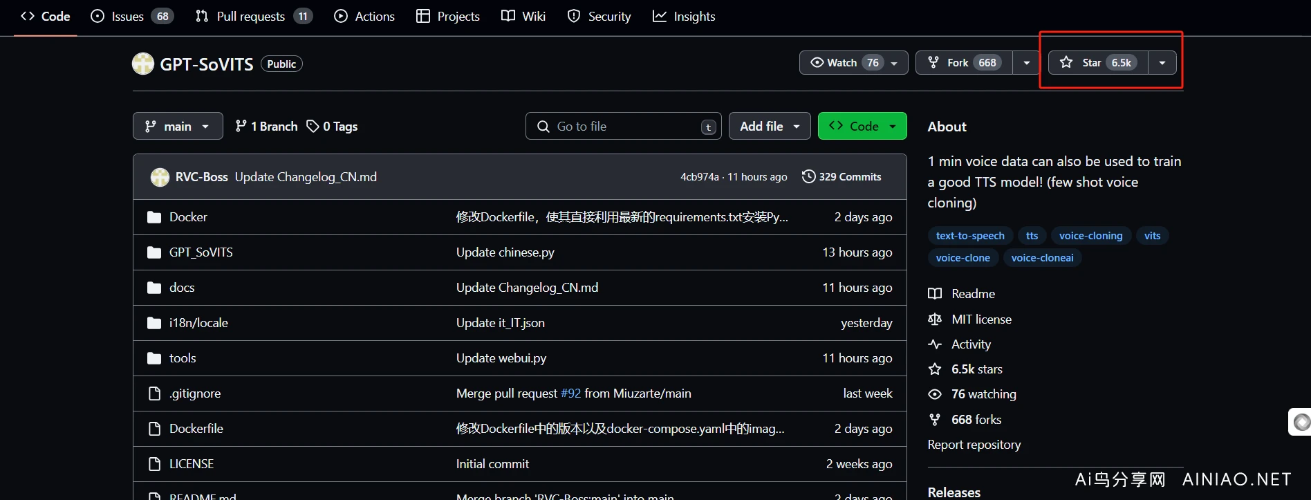The width and height of the screenshot is (1311, 500).
Task: Open the RVC-Boss author link
Action: point(201,177)
